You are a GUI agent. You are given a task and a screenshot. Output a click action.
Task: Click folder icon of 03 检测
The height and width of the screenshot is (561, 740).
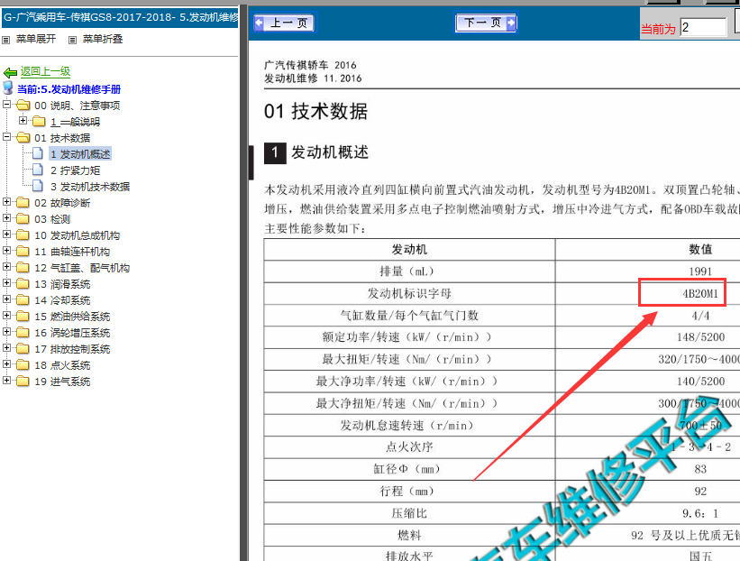tap(23, 218)
